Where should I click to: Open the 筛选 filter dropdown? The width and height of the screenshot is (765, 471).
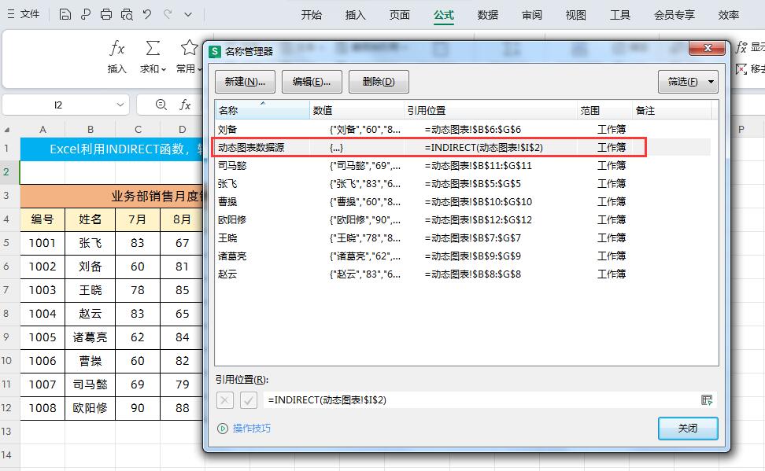click(x=687, y=81)
